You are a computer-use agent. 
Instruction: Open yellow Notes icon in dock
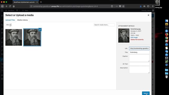tap(167, 48)
